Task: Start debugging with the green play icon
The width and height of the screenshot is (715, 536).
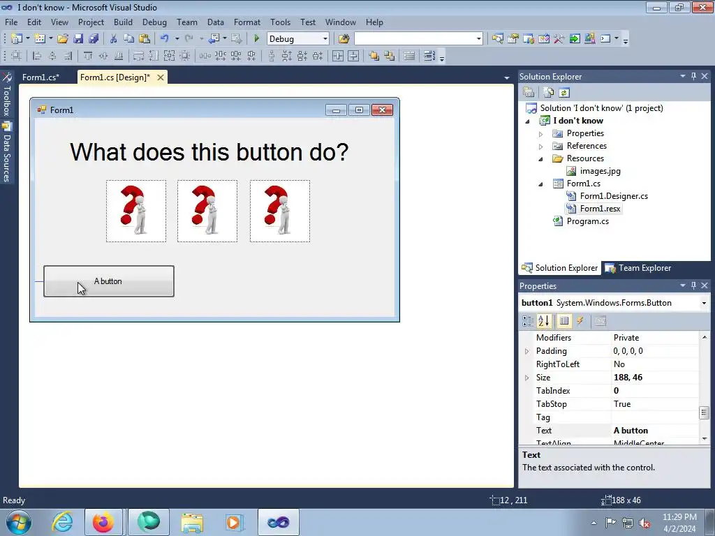Action: coord(256,39)
